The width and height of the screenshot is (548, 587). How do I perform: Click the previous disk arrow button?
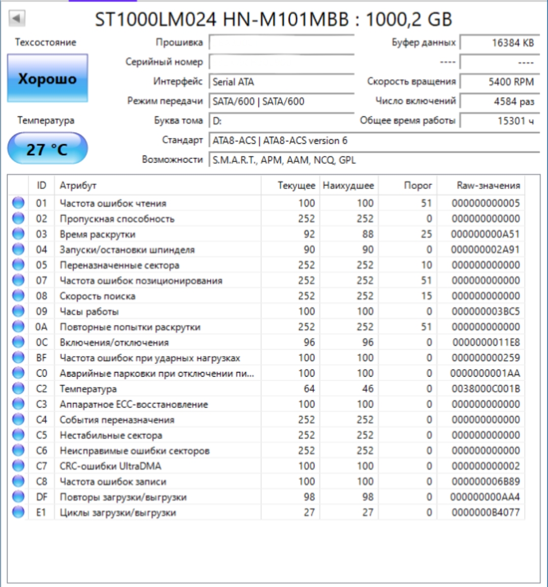tap(17, 18)
